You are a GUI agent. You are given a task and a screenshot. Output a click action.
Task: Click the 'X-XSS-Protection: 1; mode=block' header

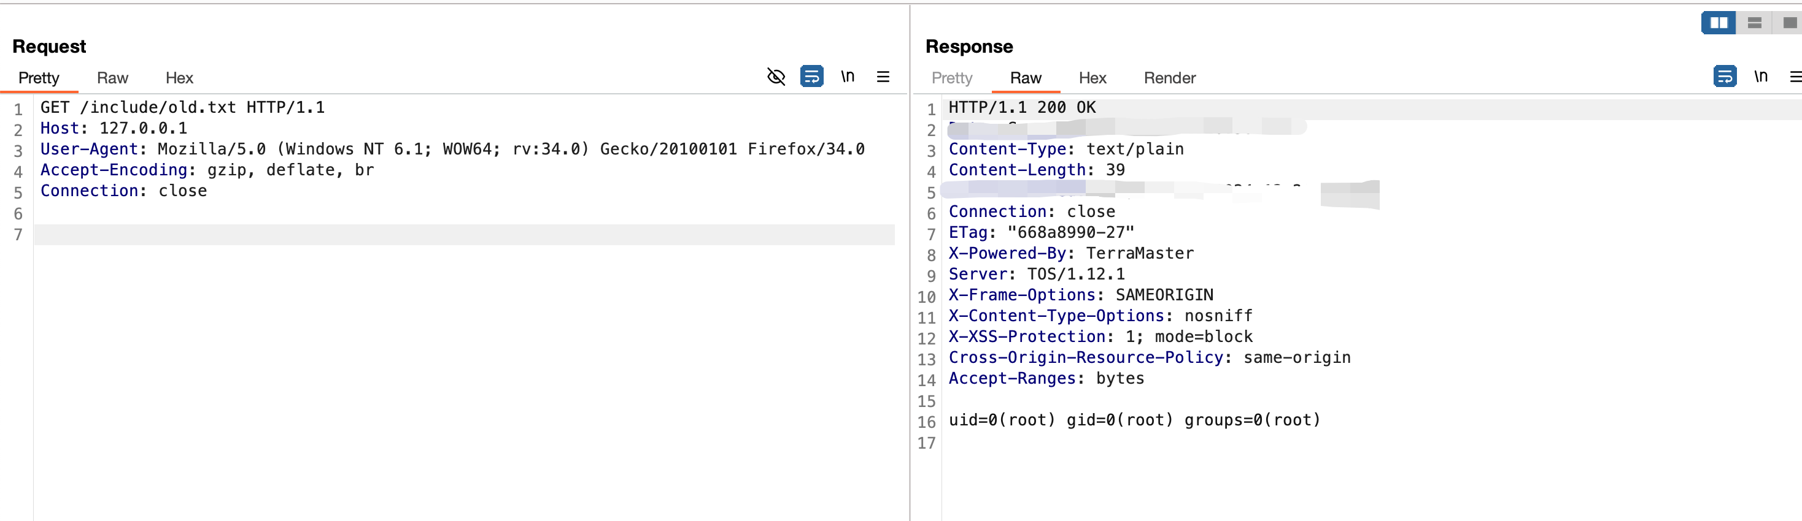pyautogui.click(x=1100, y=338)
